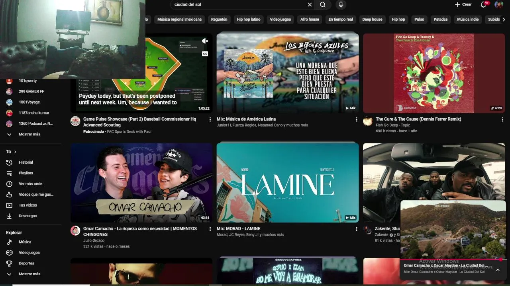
Task: Open the account avatar menu
Action: pos(499,4)
